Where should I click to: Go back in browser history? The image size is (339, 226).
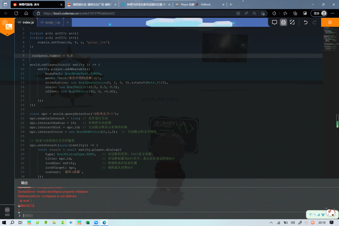tap(6, 13)
